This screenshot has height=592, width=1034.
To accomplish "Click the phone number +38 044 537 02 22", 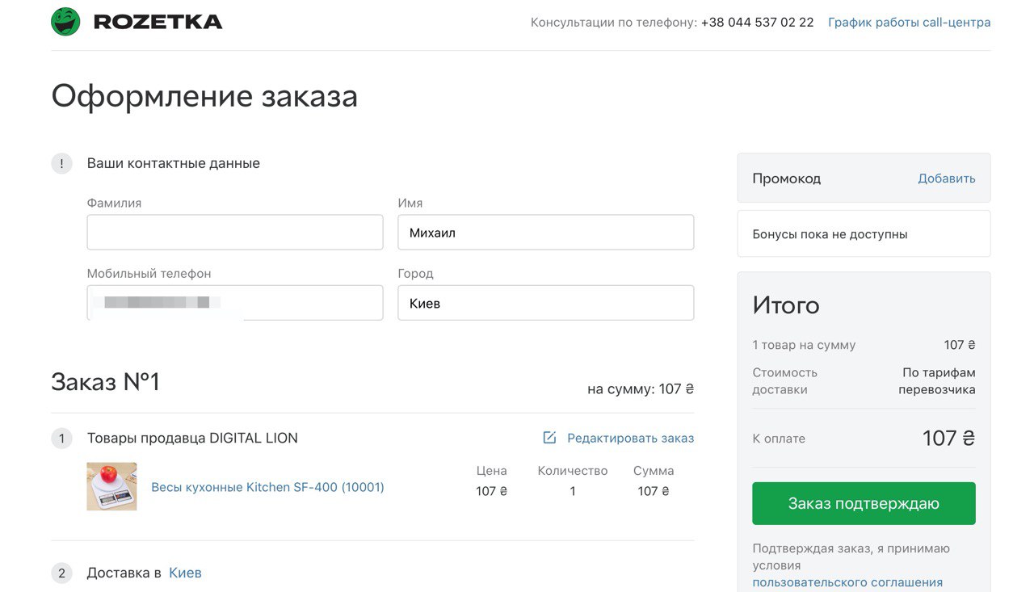I will (757, 23).
